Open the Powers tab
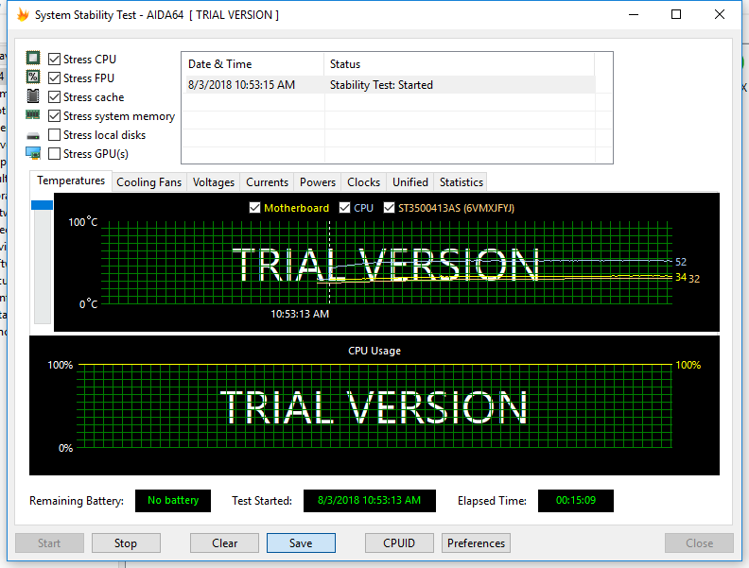749x568 pixels. tap(318, 182)
